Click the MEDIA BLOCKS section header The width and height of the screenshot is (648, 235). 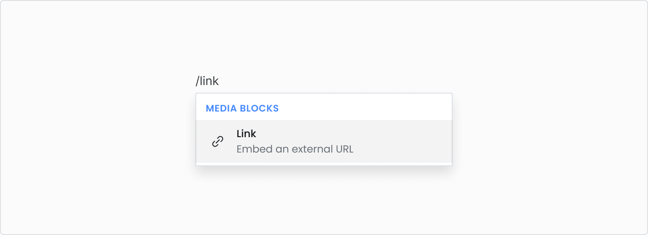coord(242,109)
